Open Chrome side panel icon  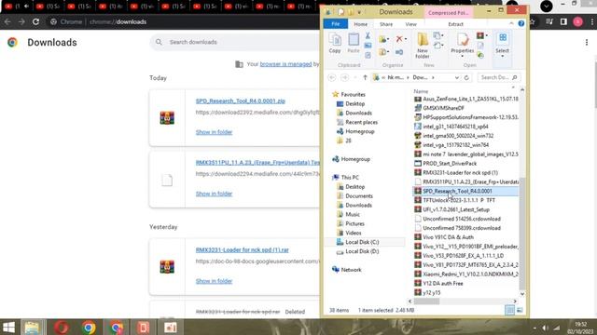pyautogui.click(x=563, y=22)
